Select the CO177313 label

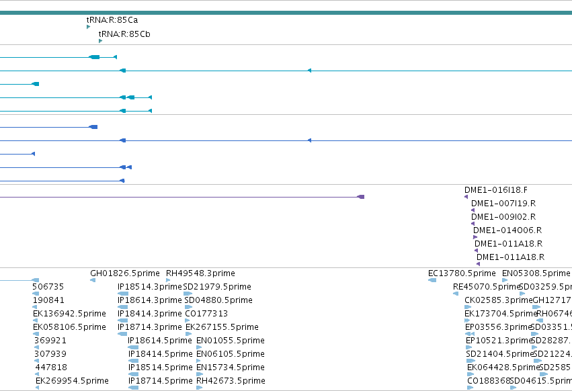tap(206, 314)
